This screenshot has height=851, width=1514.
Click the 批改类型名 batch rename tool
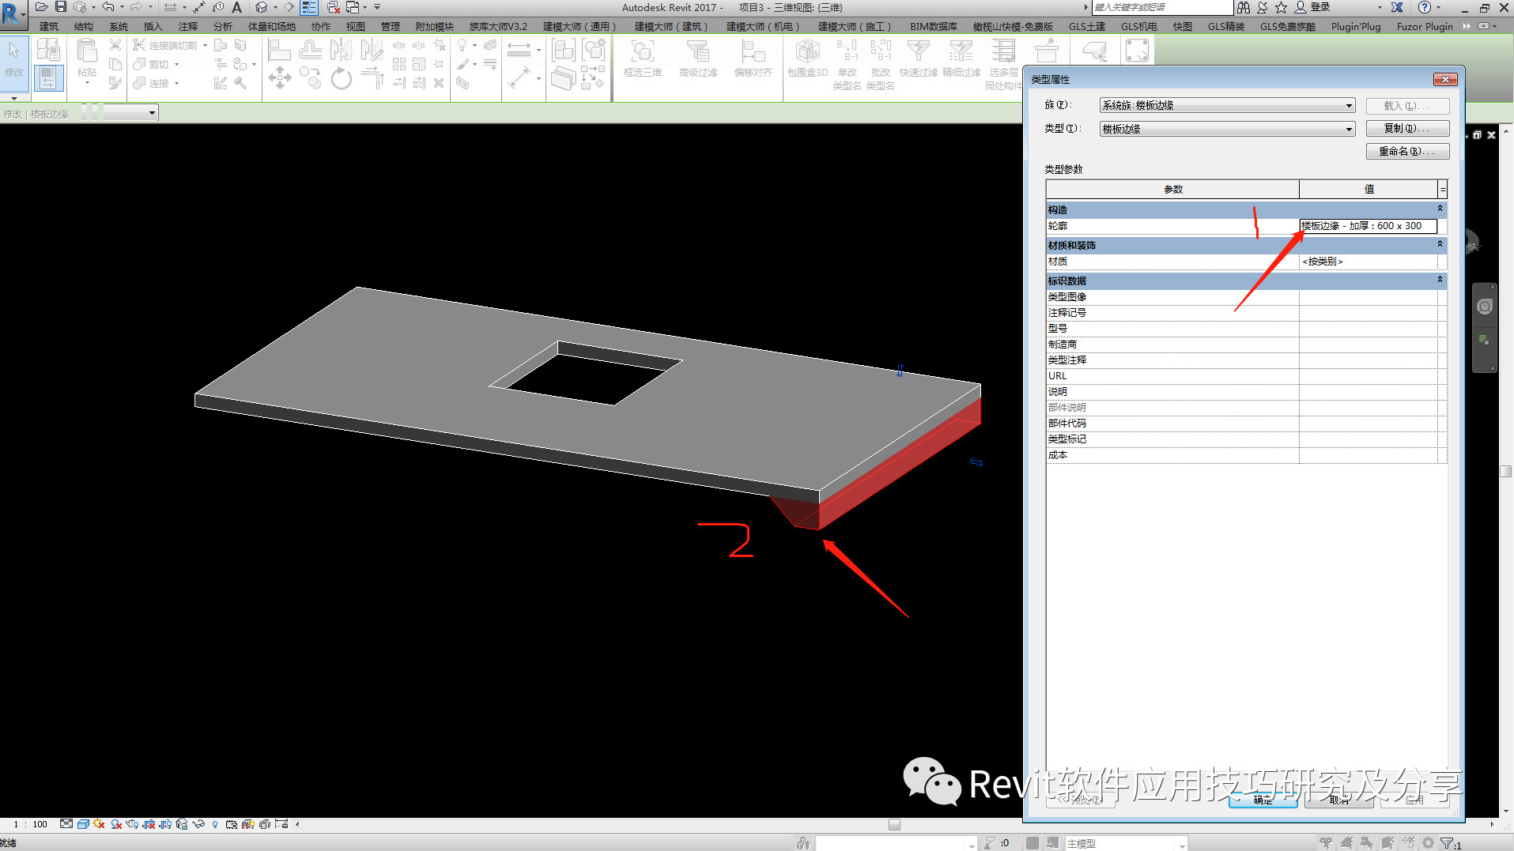[x=880, y=64]
